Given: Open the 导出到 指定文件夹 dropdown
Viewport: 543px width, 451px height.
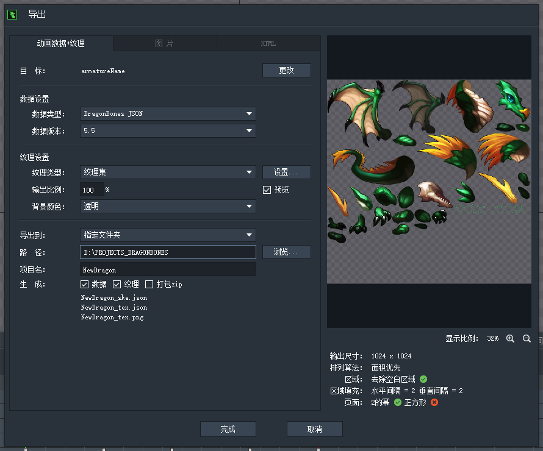Looking at the screenshot, I should 168,235.
